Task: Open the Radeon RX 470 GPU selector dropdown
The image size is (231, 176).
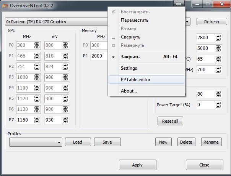Action: [x=187, y=22]
